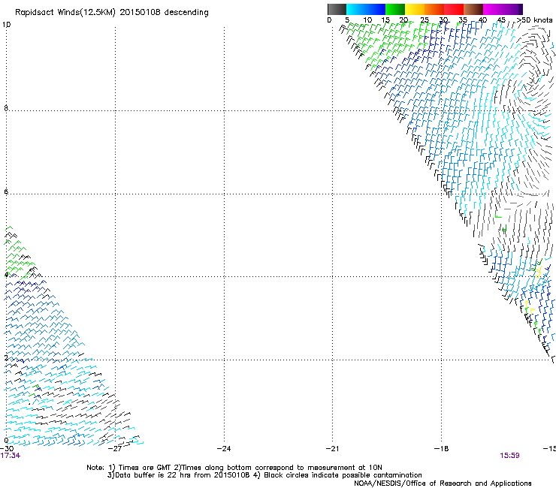Click the latitude '2' axis label
The height and width of the screenshot is (488, 556).
6,358
